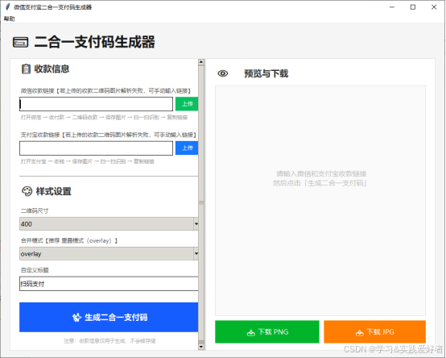Open the 二维码尺寸 dropdown showing 400
The height and width of the screenshot is (358, 446).
109,224
